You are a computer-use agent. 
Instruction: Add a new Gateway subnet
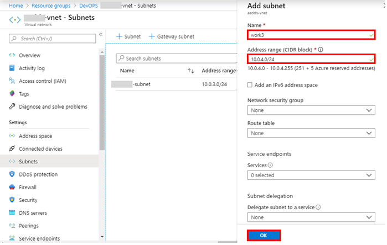pos(171,36)
